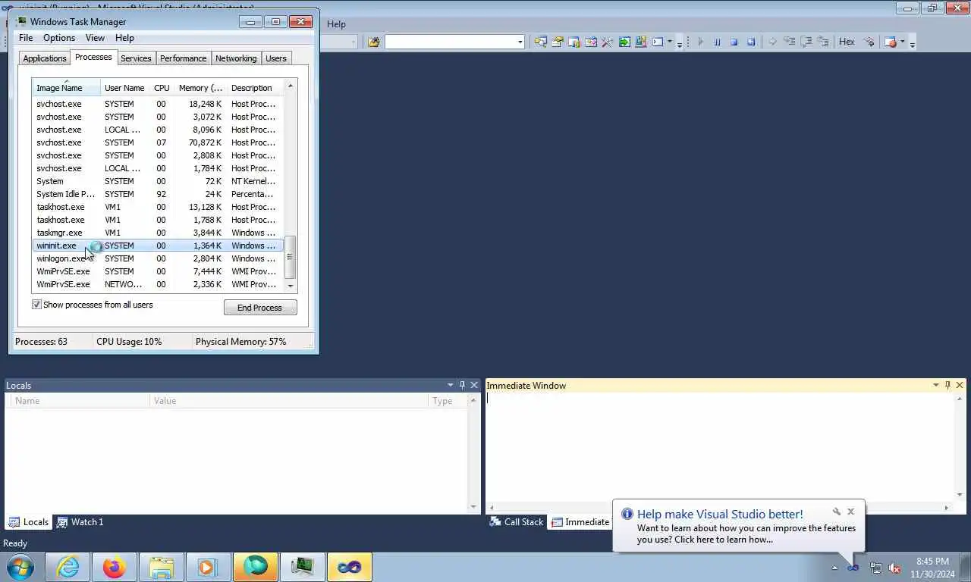Click the Break All pause icon
The height and width of the screenshot is (582, 971).
point(717,42)
